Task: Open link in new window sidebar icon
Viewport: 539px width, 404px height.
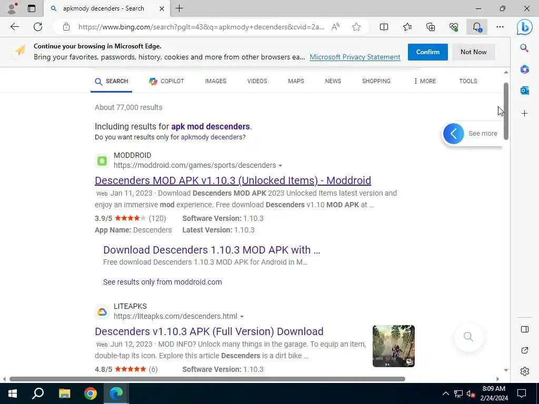Action: click(525, 350)
